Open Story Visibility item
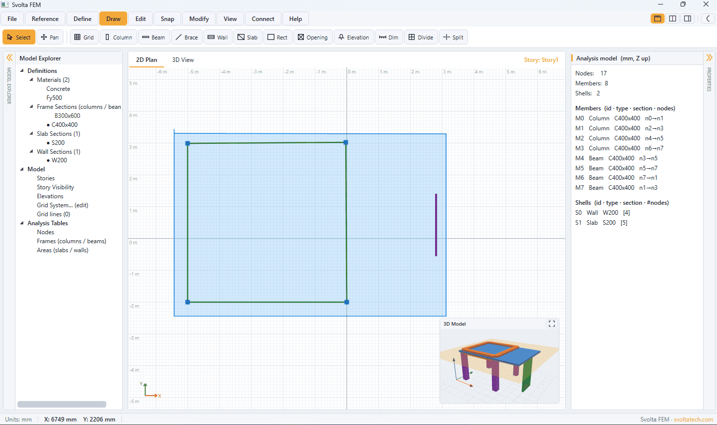Screen dimensions: 717x425 point(55,187)
